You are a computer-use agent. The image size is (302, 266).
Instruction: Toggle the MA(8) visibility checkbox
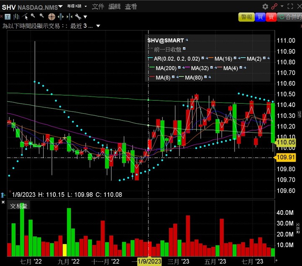[173, 77]
